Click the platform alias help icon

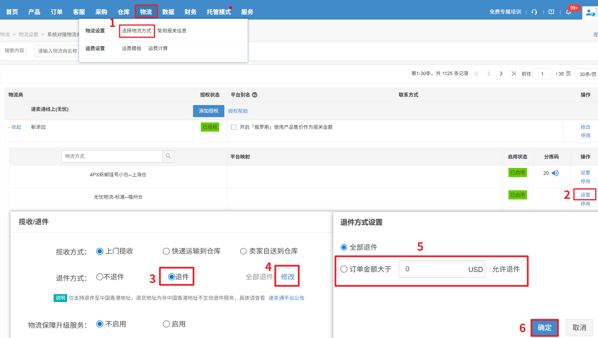255,95
